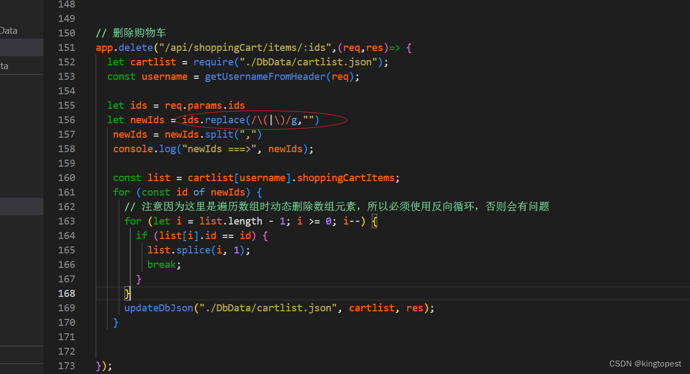Click the "log" method on line 158

[x=167, y=149]
